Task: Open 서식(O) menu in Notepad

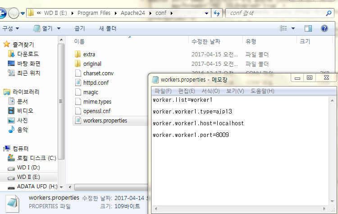Action: click(210, 91)
